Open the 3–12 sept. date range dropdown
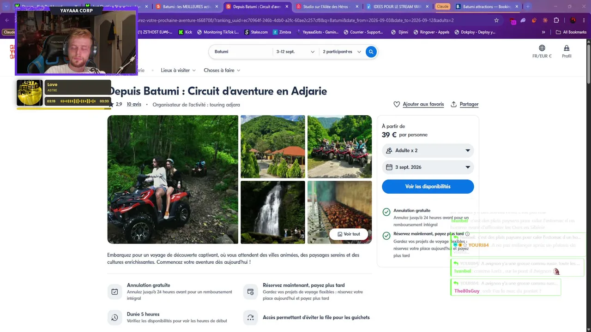 tap(295, 52)
